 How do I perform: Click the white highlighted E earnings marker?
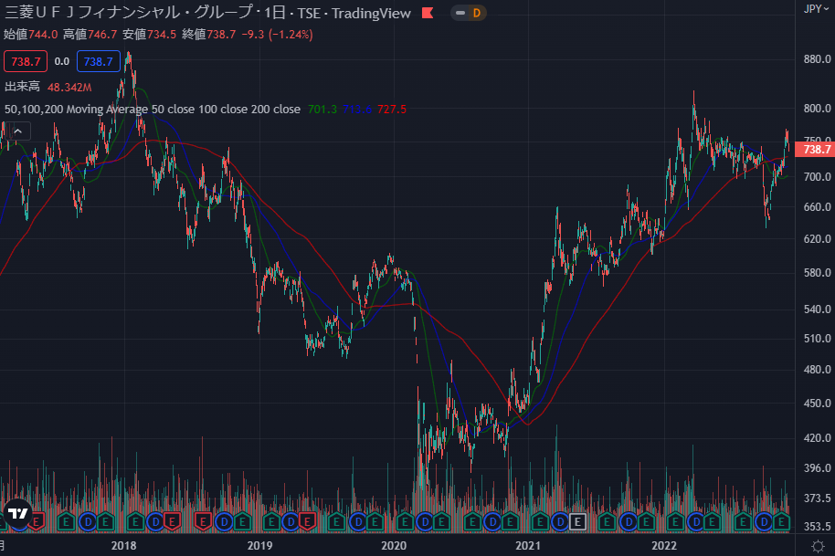577,521
